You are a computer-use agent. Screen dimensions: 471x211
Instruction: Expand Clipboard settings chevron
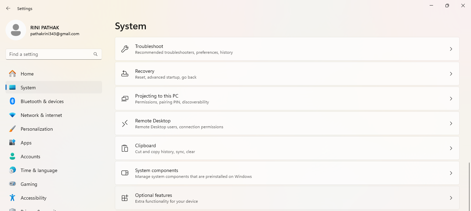point(451,148)
